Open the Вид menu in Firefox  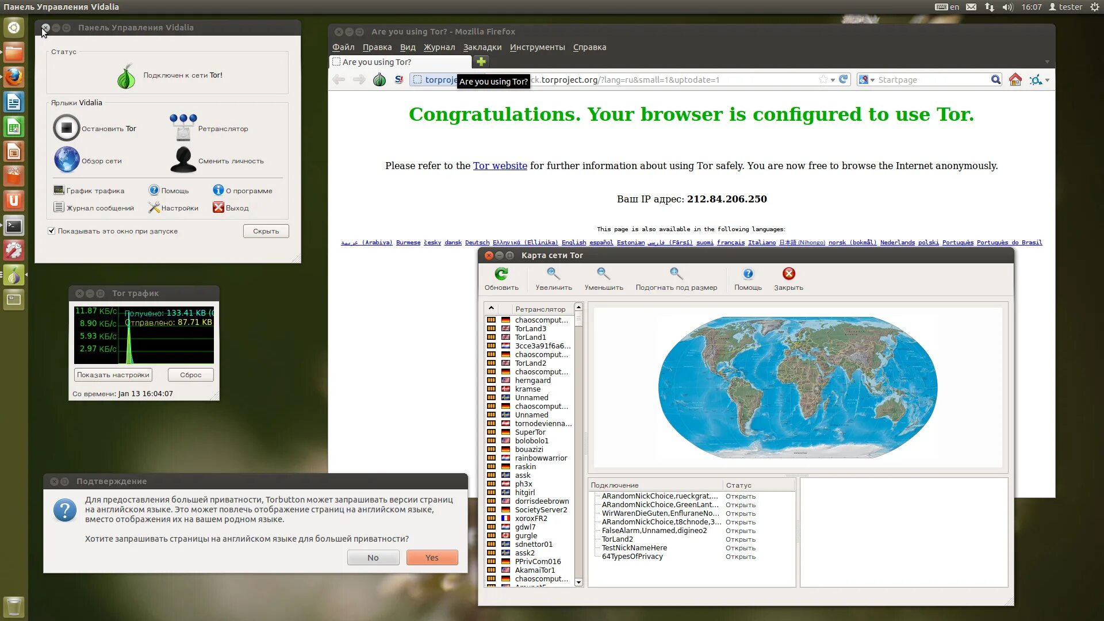408,47
